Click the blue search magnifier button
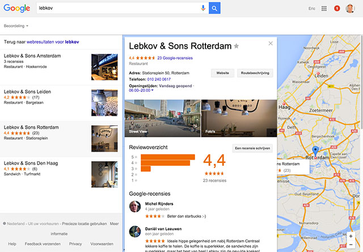 click(214, 8)
